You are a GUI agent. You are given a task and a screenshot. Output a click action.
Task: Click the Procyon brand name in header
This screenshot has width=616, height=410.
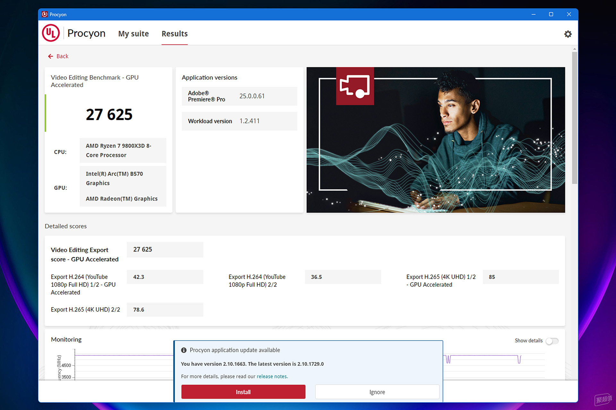86,33
